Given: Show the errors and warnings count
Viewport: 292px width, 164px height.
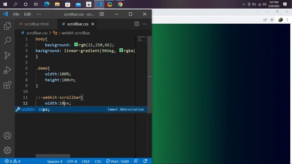Looking at the screenshot, I should pos(12,161).
